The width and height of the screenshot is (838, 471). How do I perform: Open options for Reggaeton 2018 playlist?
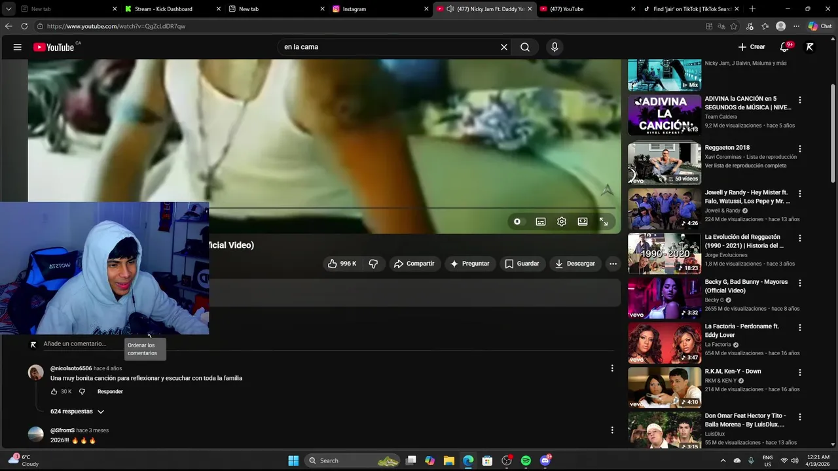click(799, 149)
